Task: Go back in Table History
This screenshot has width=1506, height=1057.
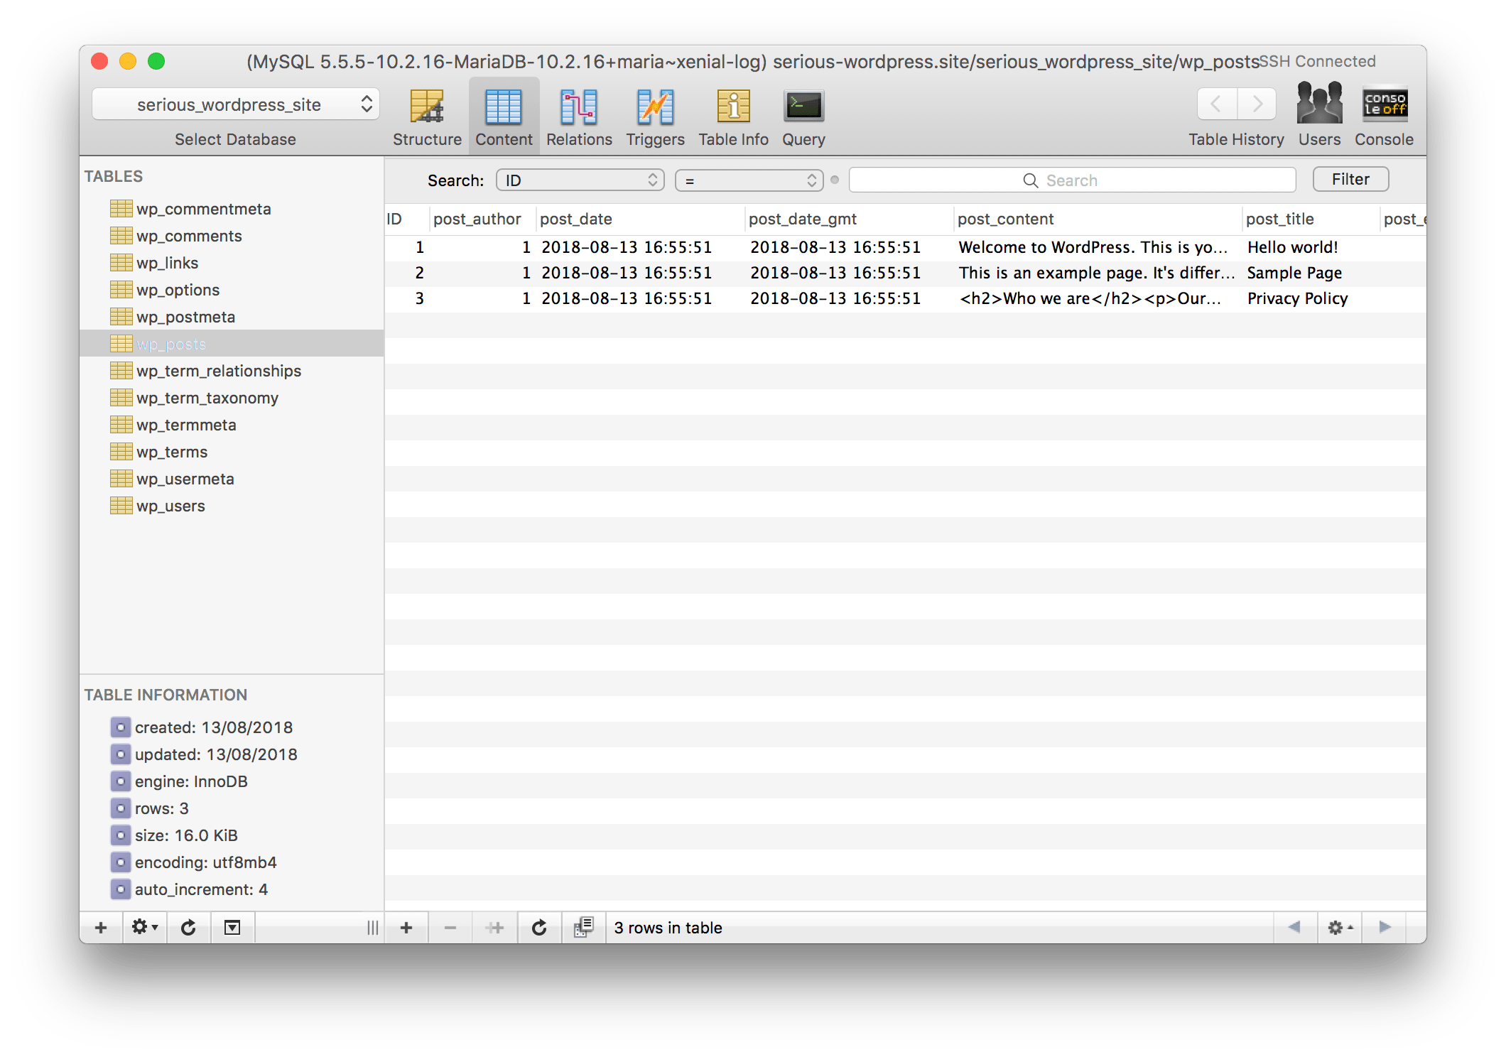Action: click(1217, 104)
